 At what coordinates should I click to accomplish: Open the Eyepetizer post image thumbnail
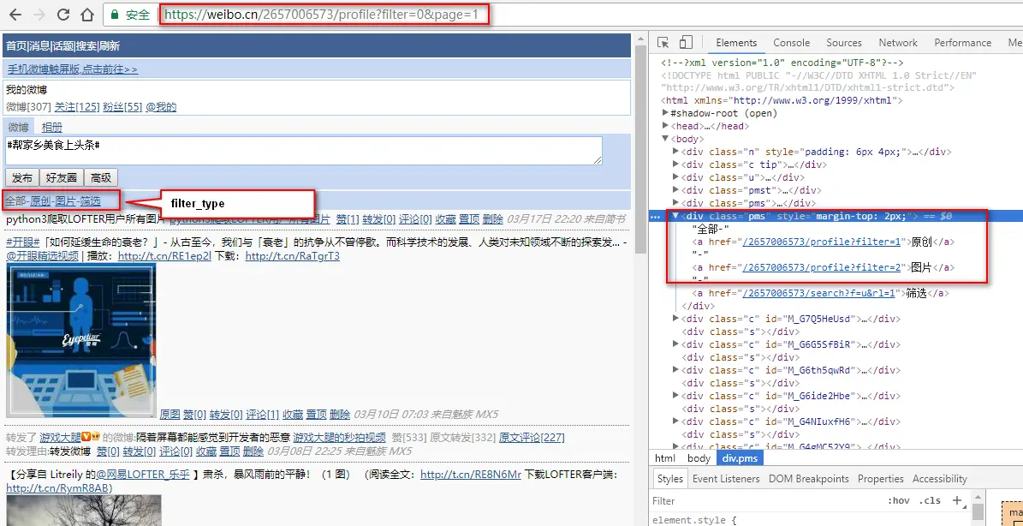coord(81,341)
